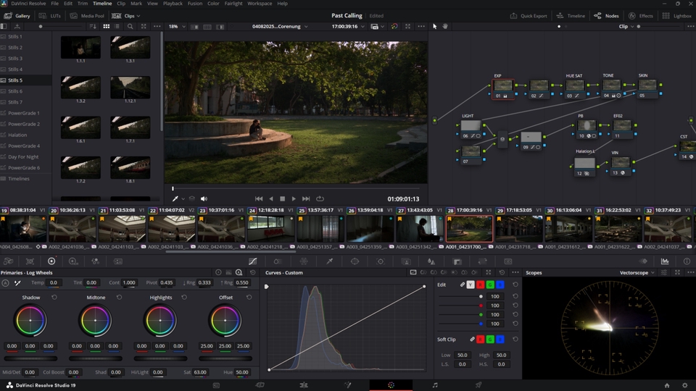Open the Tracker palette
Screen dimensions: 696x391
381,261
